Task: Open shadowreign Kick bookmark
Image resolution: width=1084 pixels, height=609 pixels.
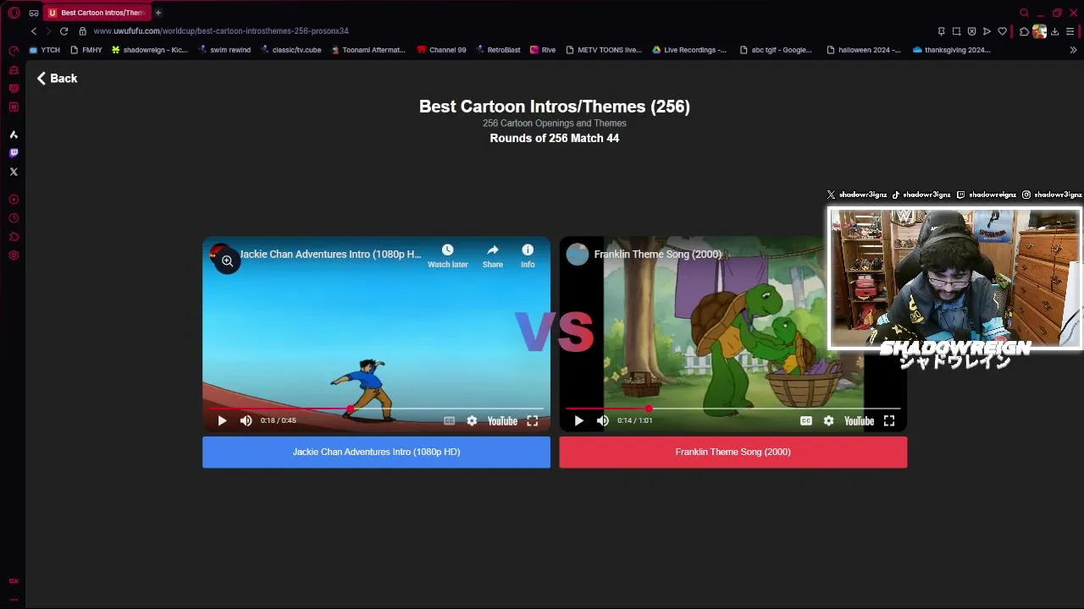Action: [149, 50]
